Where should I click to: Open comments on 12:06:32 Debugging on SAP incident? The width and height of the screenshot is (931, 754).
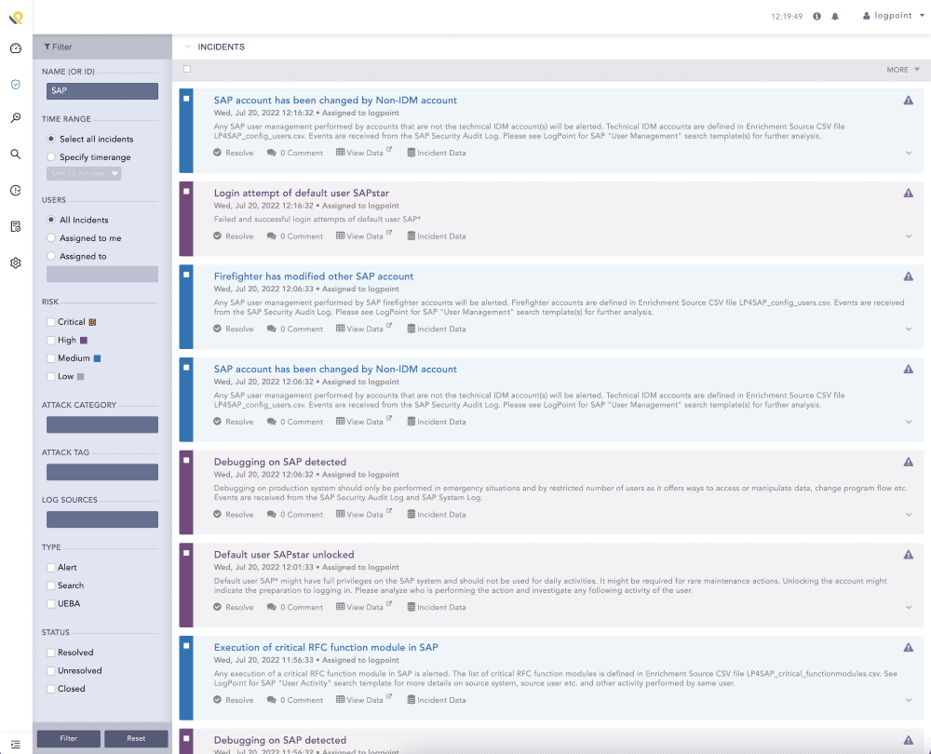pos(295,514)
